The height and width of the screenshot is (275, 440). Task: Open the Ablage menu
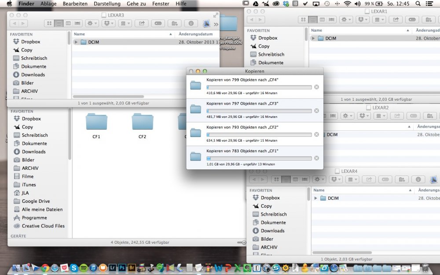(48, 4)
